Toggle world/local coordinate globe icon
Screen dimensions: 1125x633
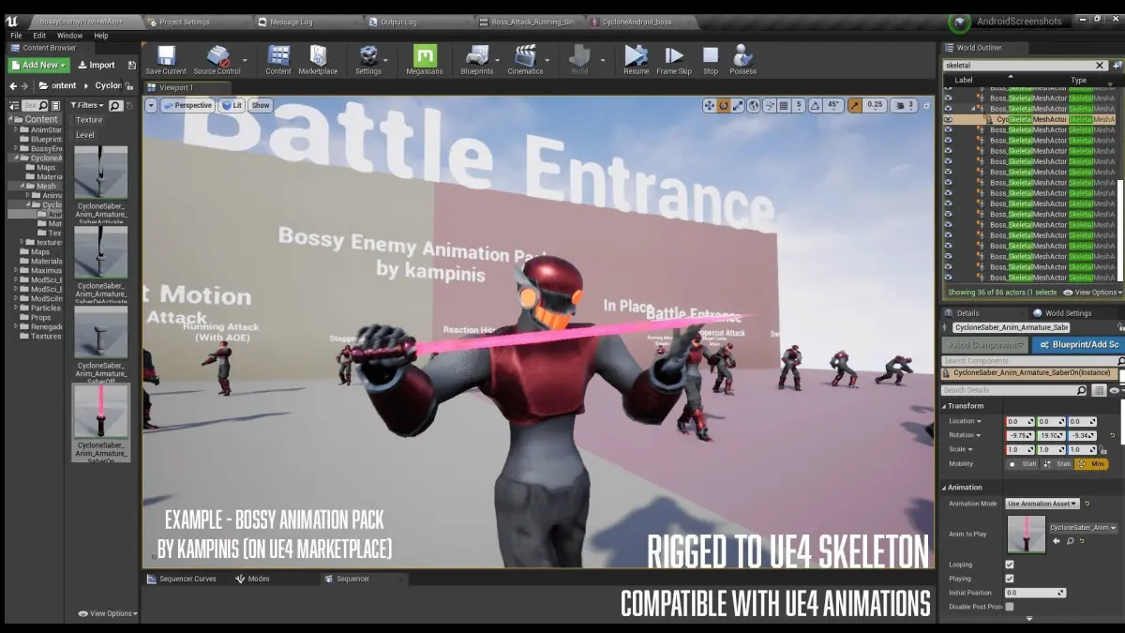click(753, 106)
